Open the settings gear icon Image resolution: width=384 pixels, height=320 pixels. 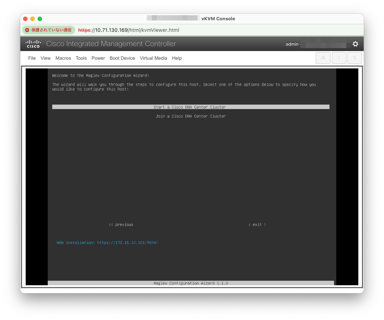click(355, 44)
